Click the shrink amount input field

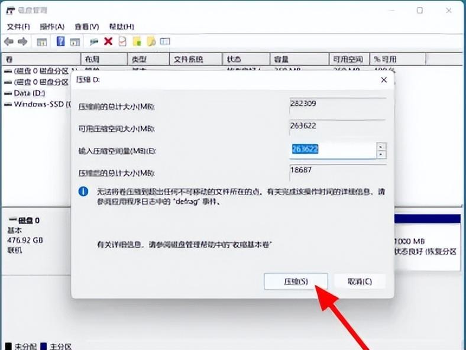[x=332, y=150]
